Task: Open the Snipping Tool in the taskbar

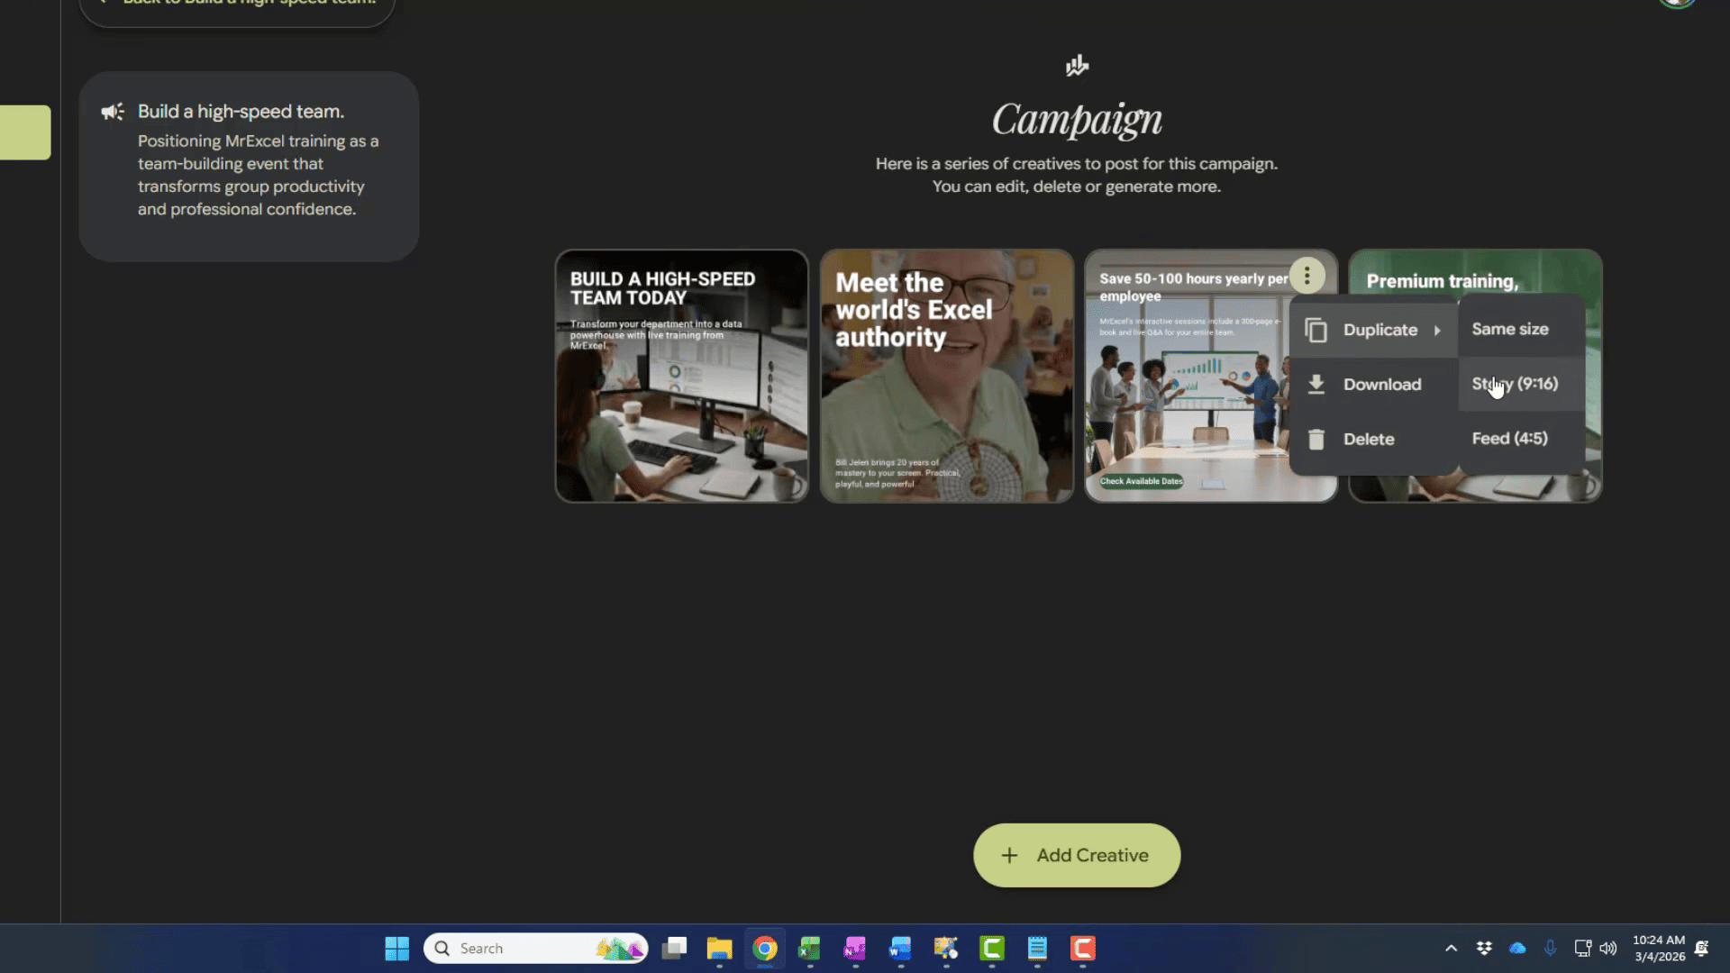Action: pos(946,949)
